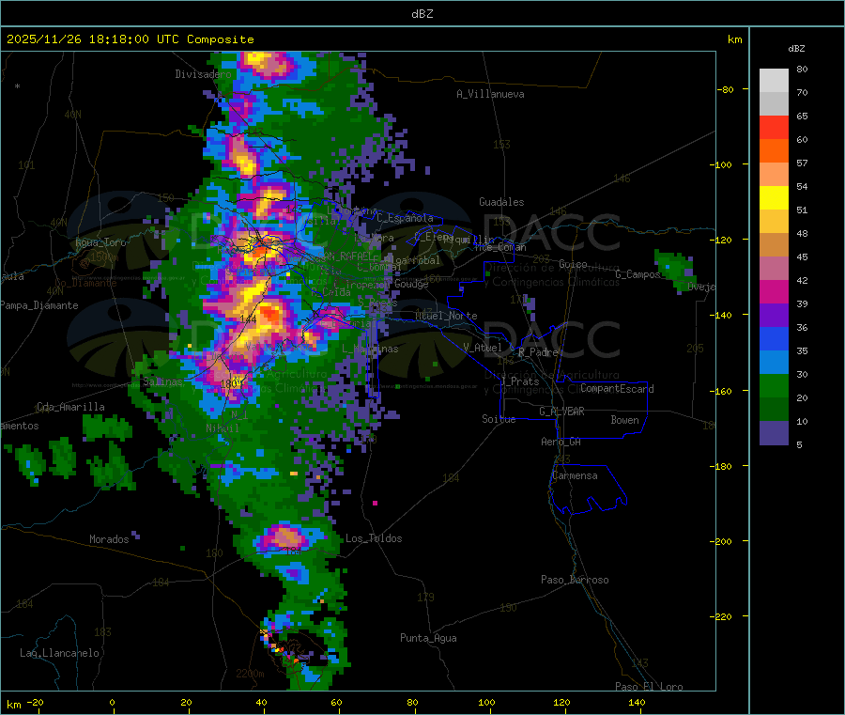The width and height of the screenshot is (845, 715).
Task: Click the Atuel_Norte map label
Action: [x=446, y=316]
